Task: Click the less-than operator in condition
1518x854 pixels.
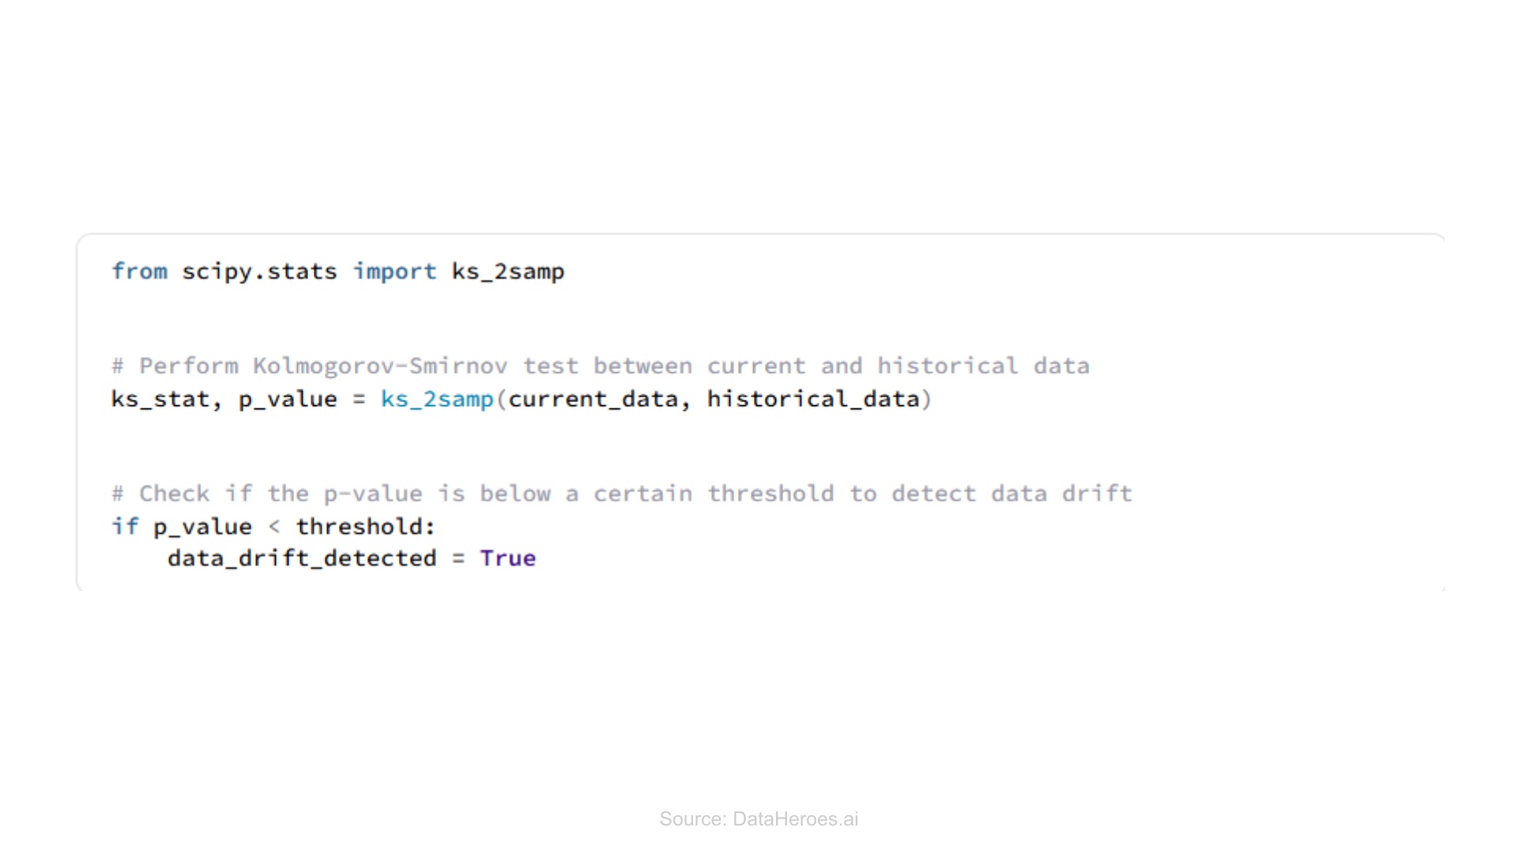Action: [274, 527]
